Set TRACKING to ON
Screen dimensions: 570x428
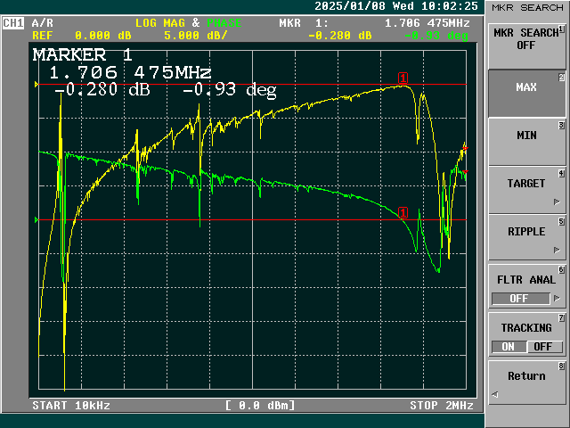coord(508,347)
